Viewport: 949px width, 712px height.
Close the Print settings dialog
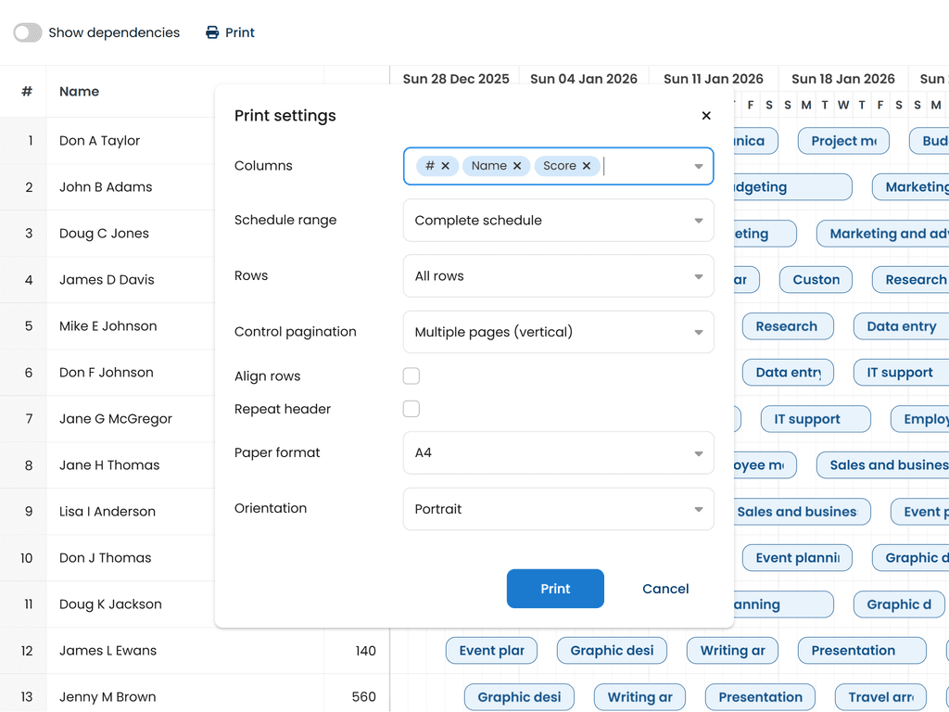[x=706, y=116]
